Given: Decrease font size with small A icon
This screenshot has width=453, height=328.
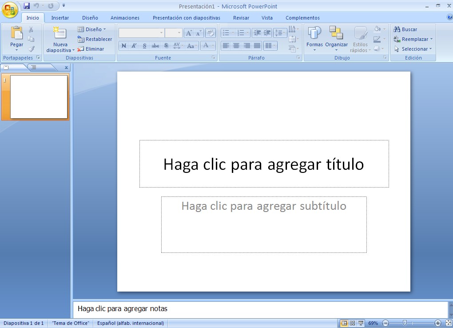Looking at the screenshot, I should click(x=199, y=33).
